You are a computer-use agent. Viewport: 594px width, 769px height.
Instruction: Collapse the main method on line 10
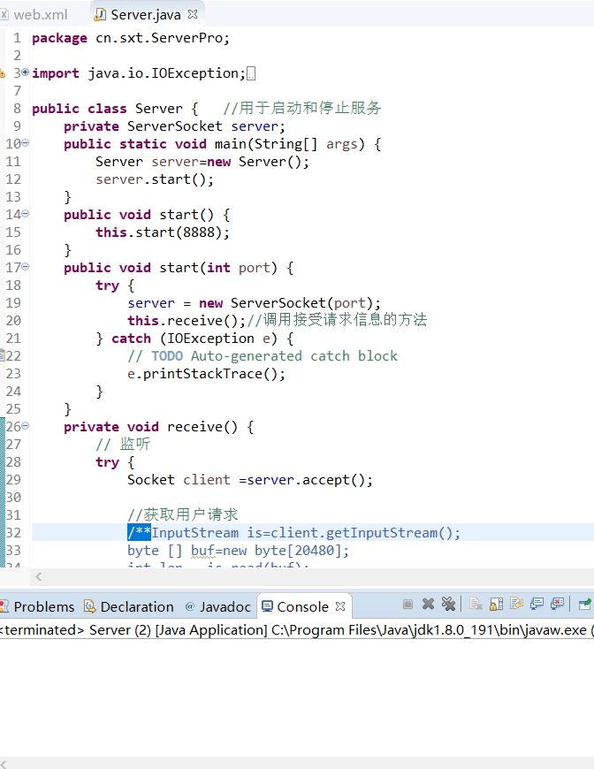[25, 142]
